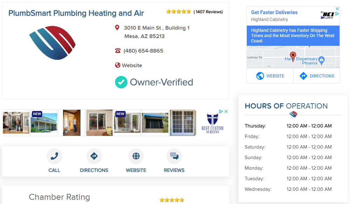Click the Highland Cabinetry advertiser name
Image resolution: width=350 pixels, height=204 pixels.
point(269,20)
